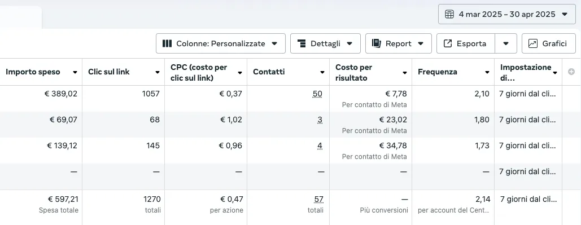
Task: Click the 50 contacts value link
Action: click(x=317, y=94)
